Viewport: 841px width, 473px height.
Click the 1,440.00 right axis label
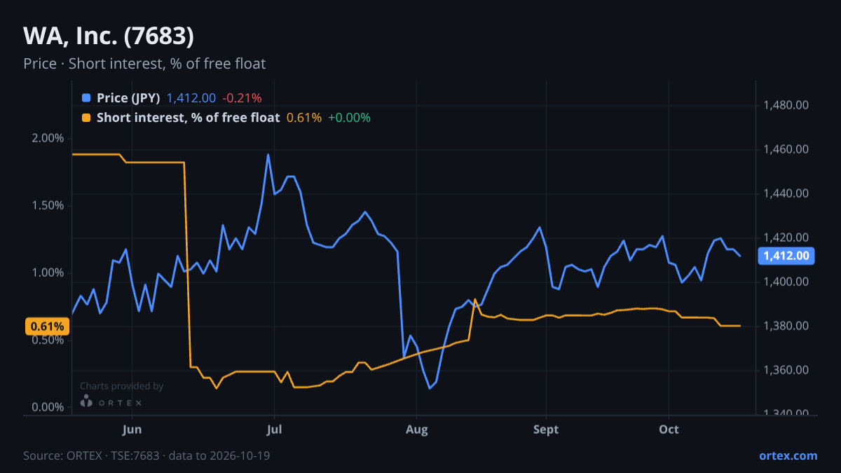786,193
